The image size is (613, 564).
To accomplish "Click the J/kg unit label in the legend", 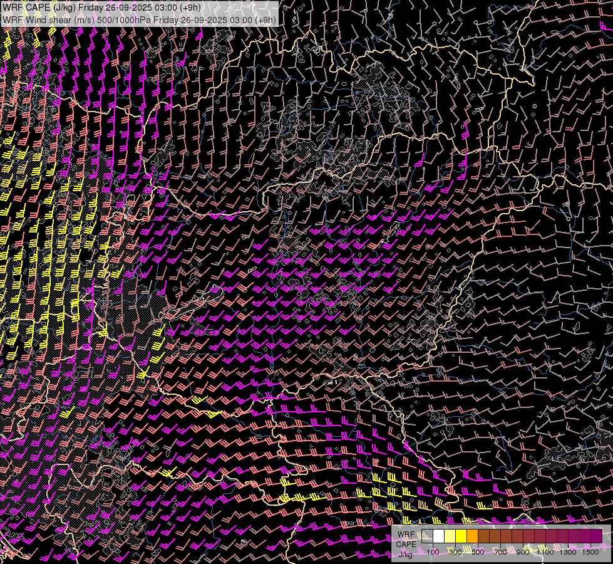I will pyautogui.click(x=405, y=554).
